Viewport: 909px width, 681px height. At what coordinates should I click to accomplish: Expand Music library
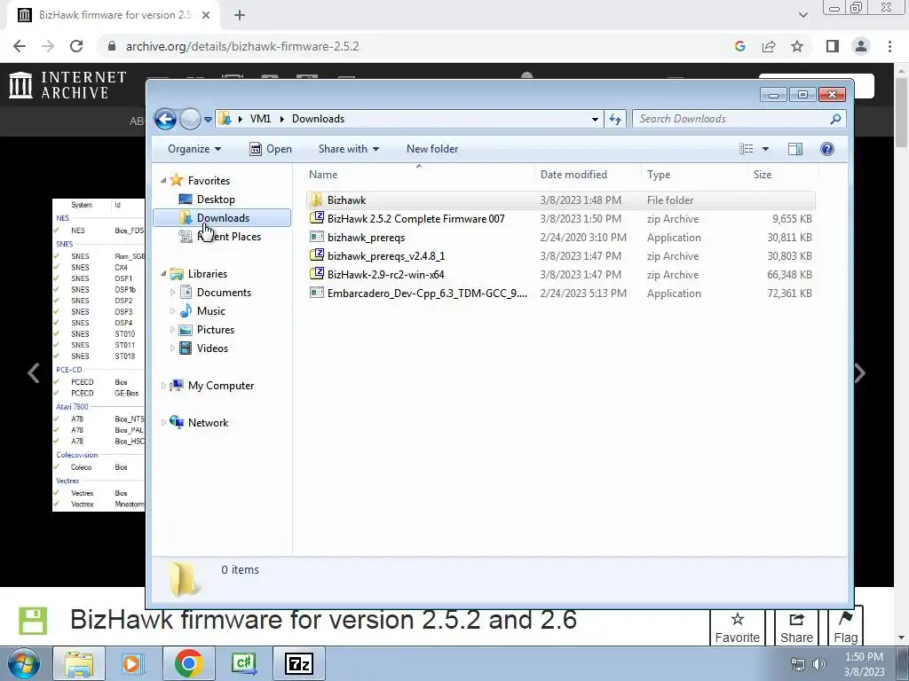[172, 311]
